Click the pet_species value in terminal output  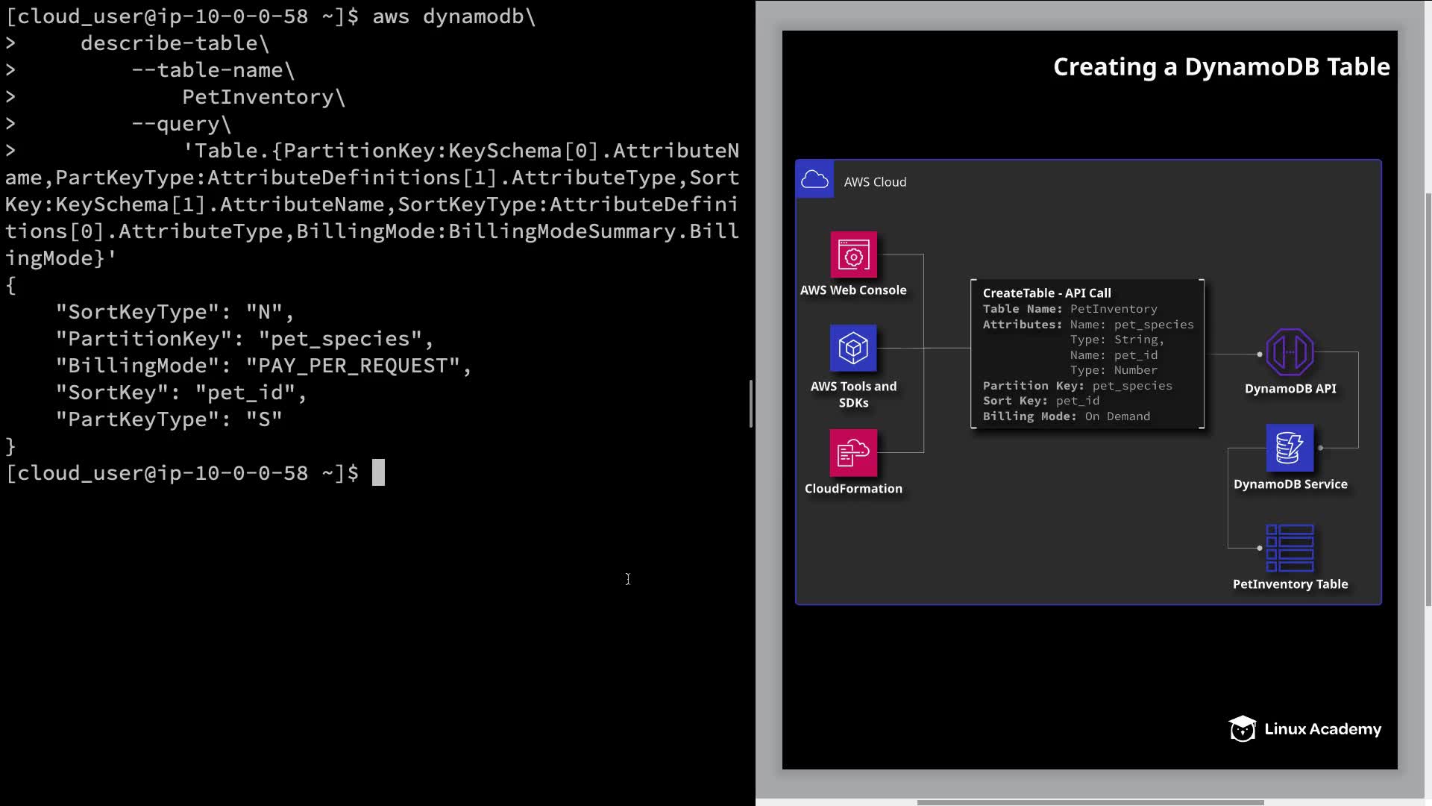(340, 339)
